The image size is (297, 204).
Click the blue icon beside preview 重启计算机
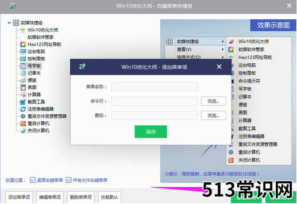point(231,152)
